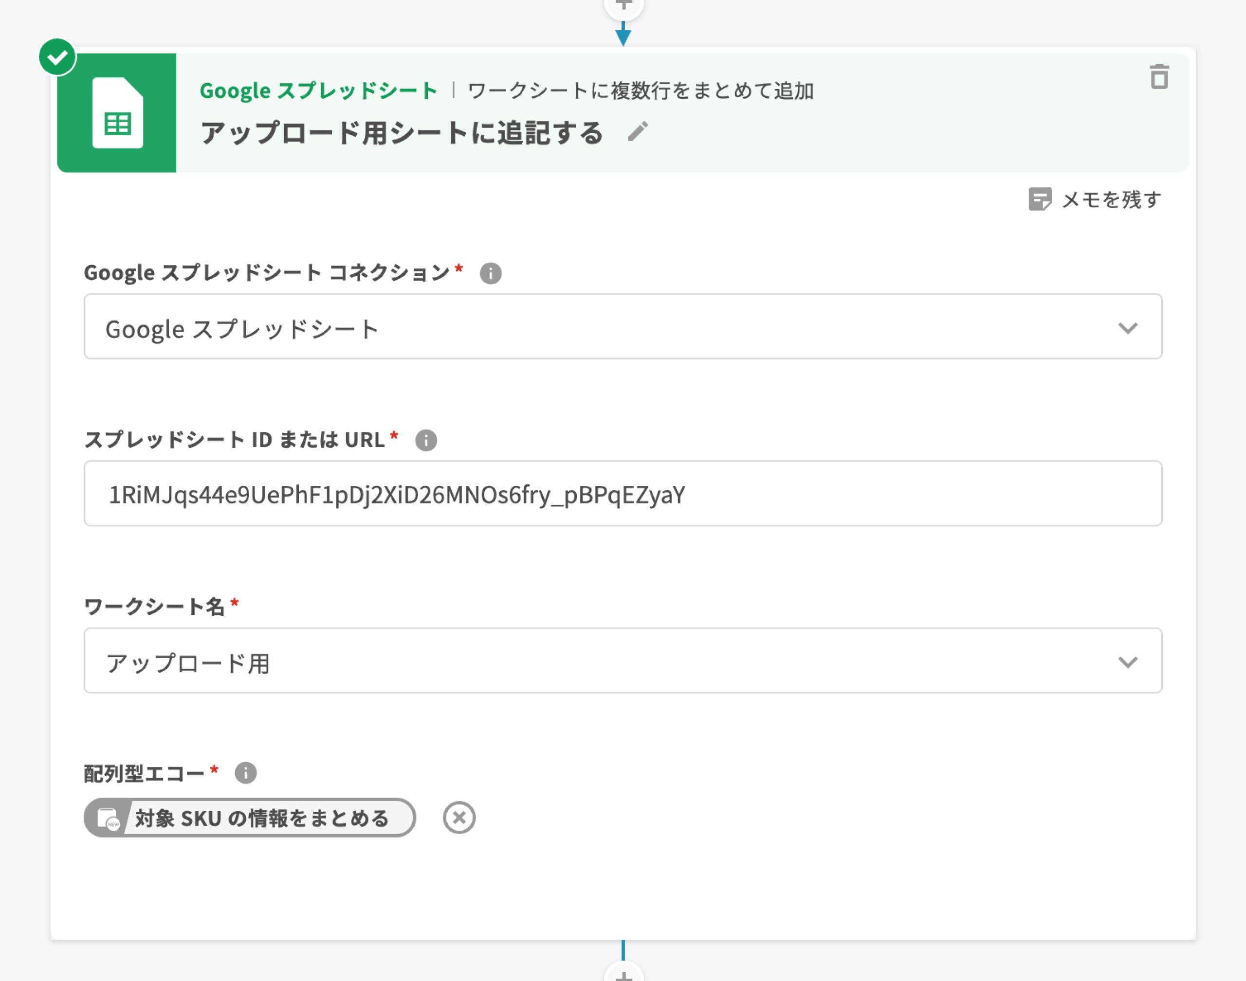
Task: Click the green checkmark status badge
Action: click(x=57, y=57)
